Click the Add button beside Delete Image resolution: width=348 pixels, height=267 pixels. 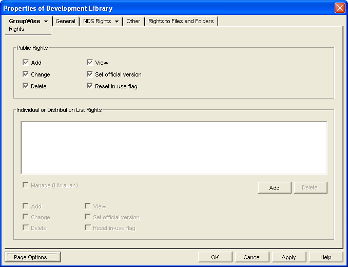pyautogui.click(x=275, y=188)
